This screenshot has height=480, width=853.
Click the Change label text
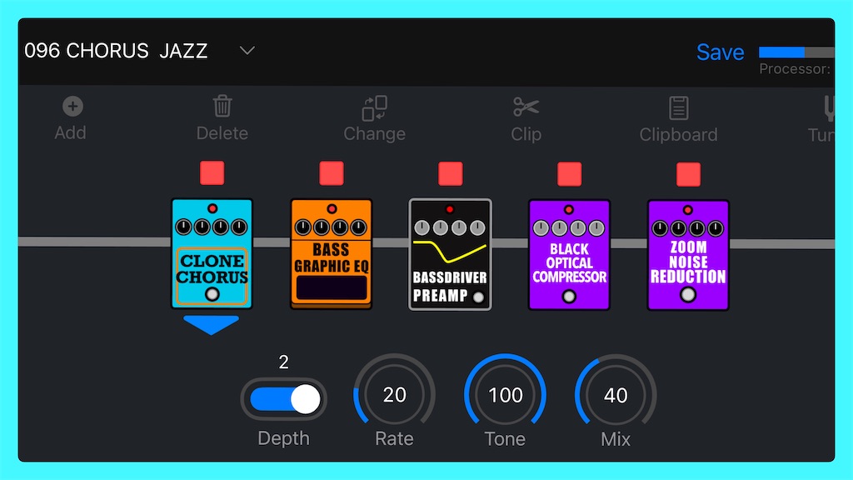click(x=374, y=134)
